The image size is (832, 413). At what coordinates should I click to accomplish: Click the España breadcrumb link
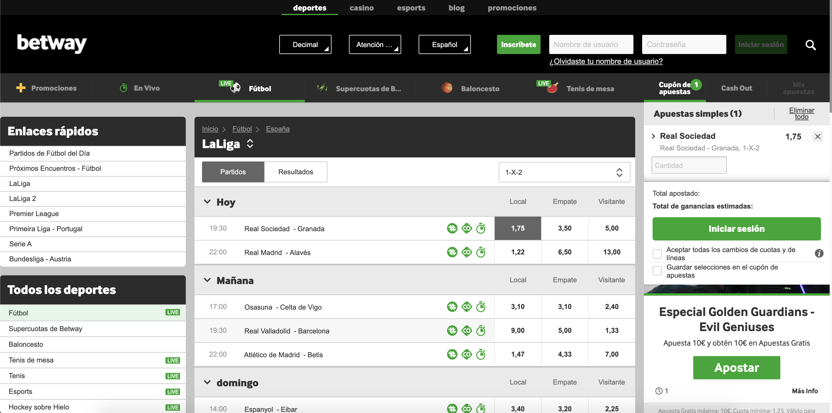pos(278,129)
